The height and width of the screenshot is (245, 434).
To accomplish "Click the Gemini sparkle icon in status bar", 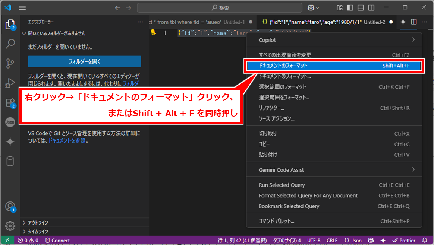I will tap(383, 240).
